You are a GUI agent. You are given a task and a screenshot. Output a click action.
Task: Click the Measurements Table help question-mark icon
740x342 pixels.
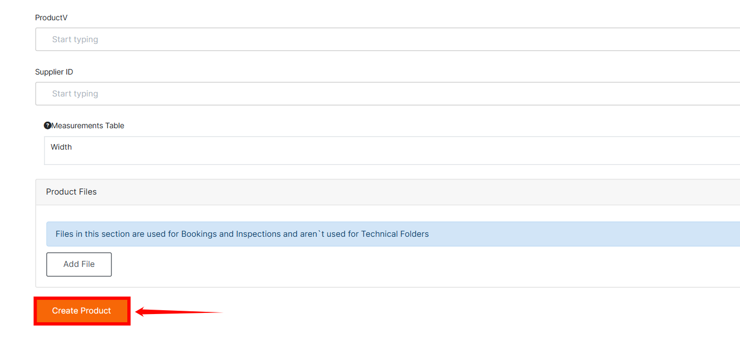[x=47, y=126]
